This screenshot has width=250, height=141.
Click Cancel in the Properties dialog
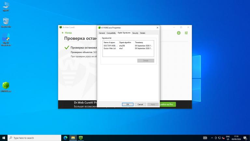tap(140, 104)
